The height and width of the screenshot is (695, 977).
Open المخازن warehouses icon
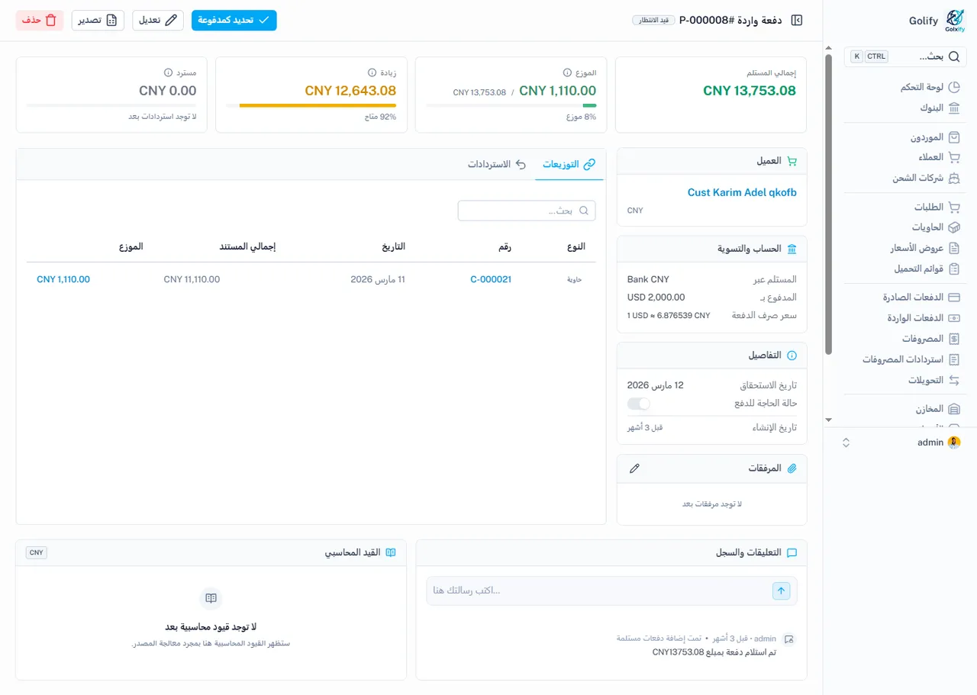pyautogui.click(x=954, y=409)
